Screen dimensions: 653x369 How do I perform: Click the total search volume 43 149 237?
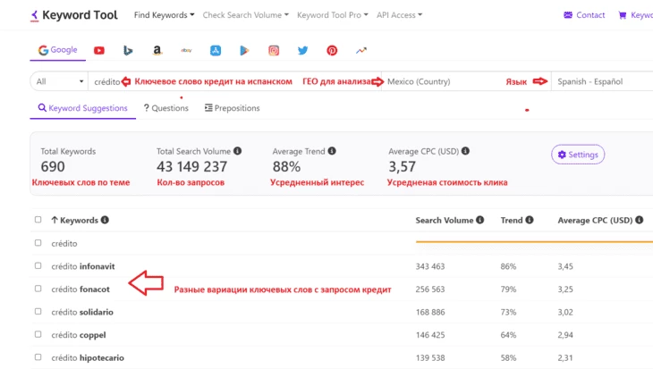[x=192, y=167]
